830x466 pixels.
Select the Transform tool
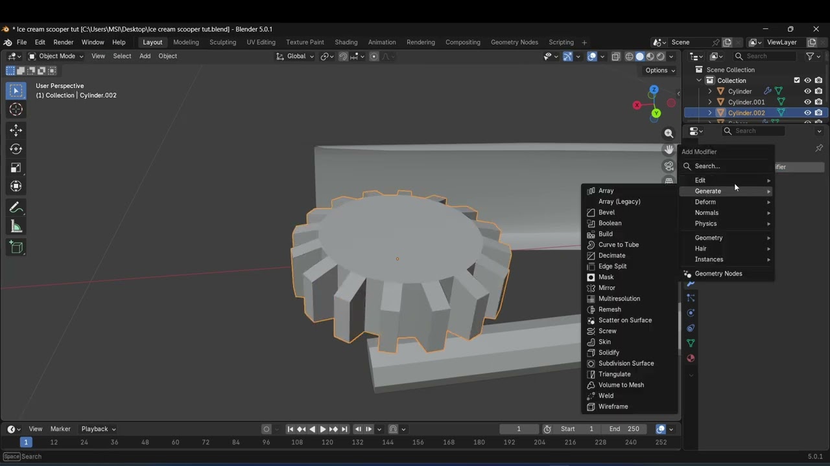tap(16, 186)
